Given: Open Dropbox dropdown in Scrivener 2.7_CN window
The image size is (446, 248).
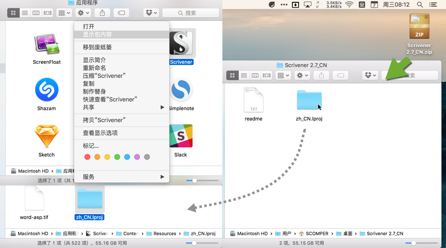Looking at the screenshot, I should [370, 75].
